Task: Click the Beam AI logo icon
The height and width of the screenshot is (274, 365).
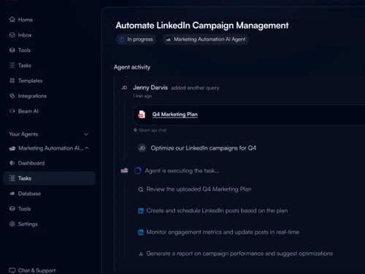Action: pyautogui.click(x=12, y=111)
